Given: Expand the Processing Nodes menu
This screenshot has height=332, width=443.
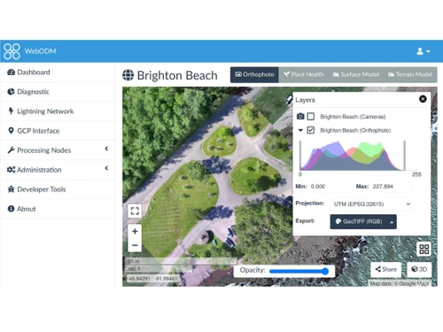Looking at the screenshot, I should click(58, 151).
